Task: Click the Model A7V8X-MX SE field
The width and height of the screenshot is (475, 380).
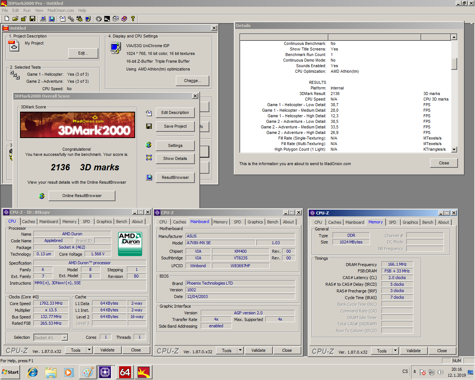Action: (x=220, y=243)
